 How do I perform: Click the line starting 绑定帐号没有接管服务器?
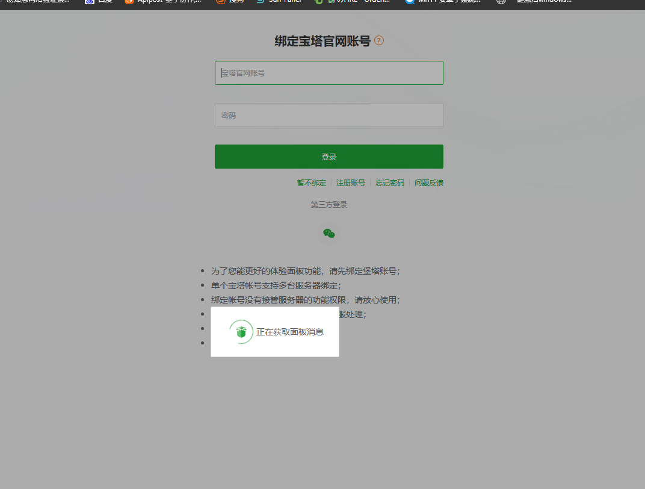(x=306, y=300)
